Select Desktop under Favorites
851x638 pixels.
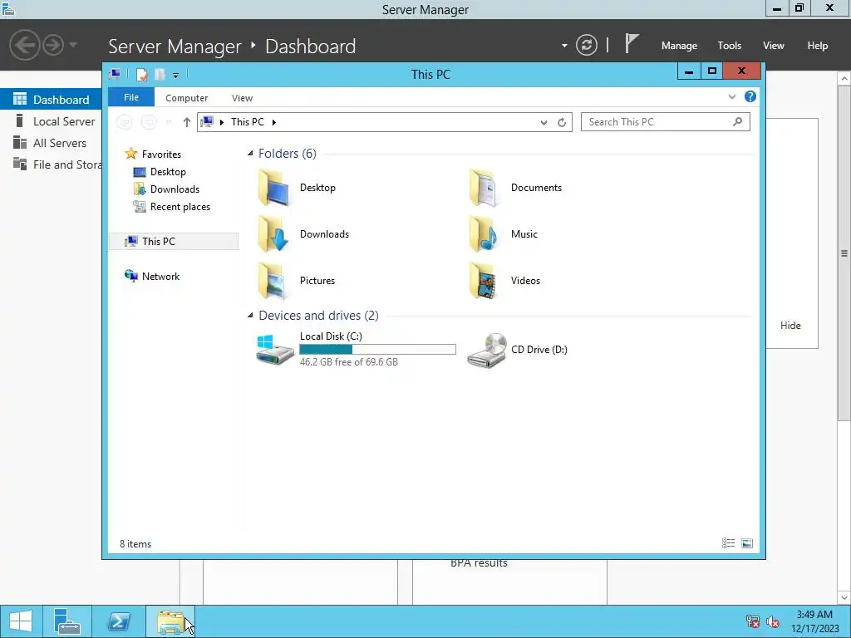point(168,172)
